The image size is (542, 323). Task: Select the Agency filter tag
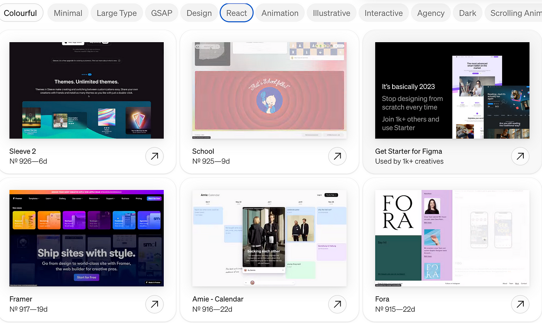point(431,13)
